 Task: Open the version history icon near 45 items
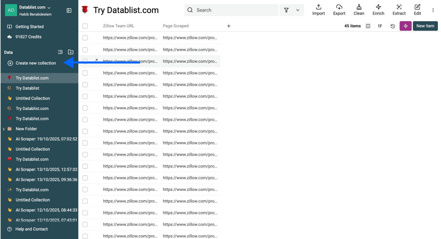(392, 26)
